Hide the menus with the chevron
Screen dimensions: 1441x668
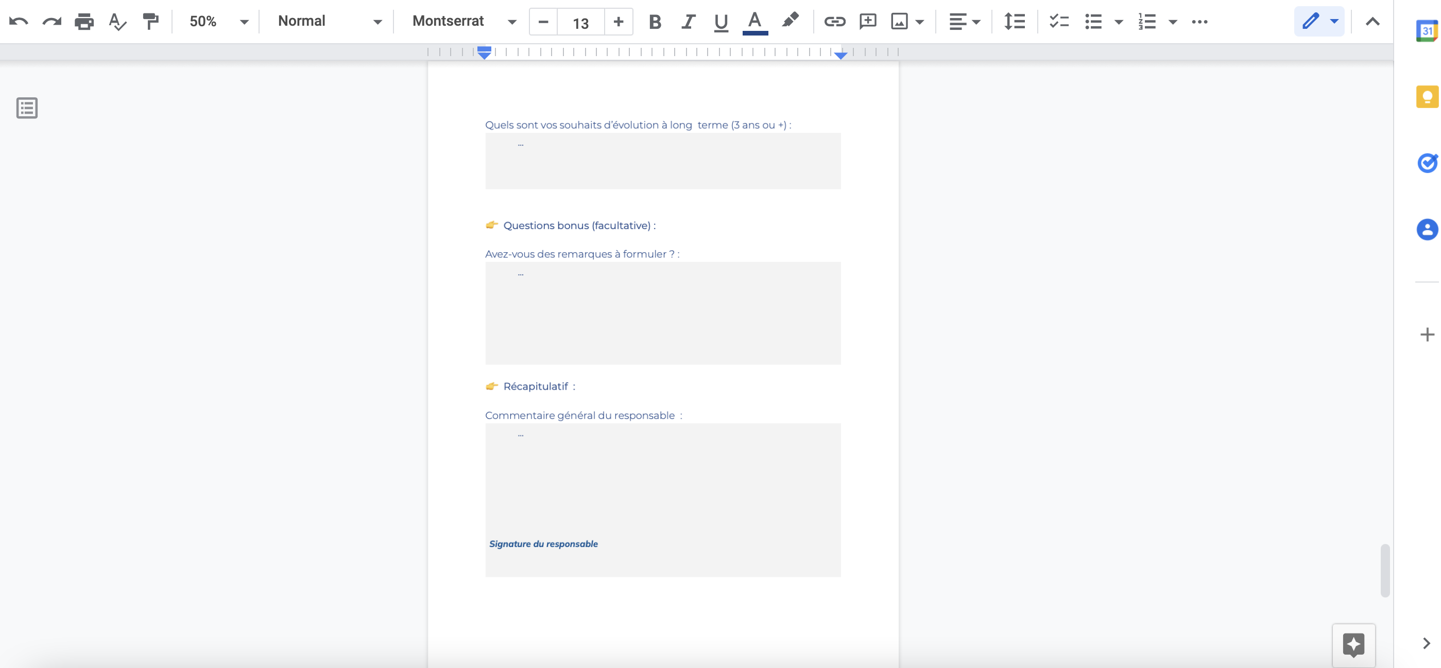[x=1372, y=22]
